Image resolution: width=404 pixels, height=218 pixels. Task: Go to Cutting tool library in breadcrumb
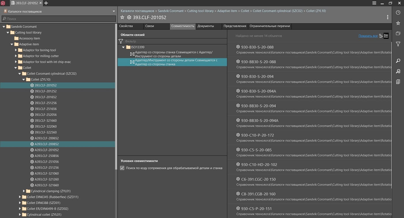[x=200, y=11]
